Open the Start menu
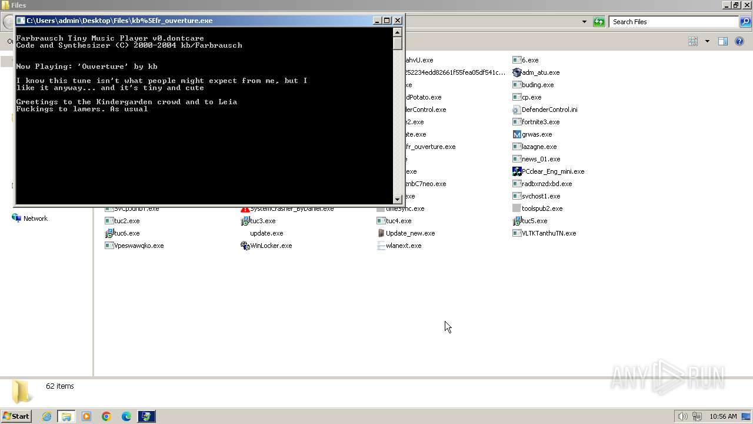This screenshot has width=753, height=424. [16, 416]
